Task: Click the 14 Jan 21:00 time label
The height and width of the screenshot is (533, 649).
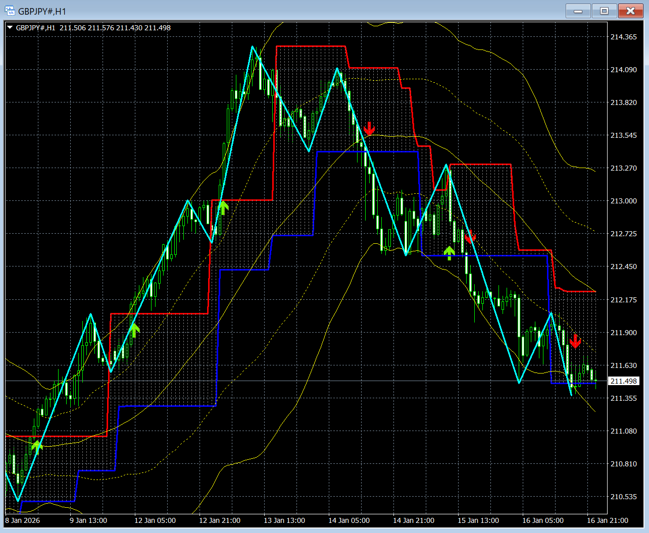Action: [414, 520]
